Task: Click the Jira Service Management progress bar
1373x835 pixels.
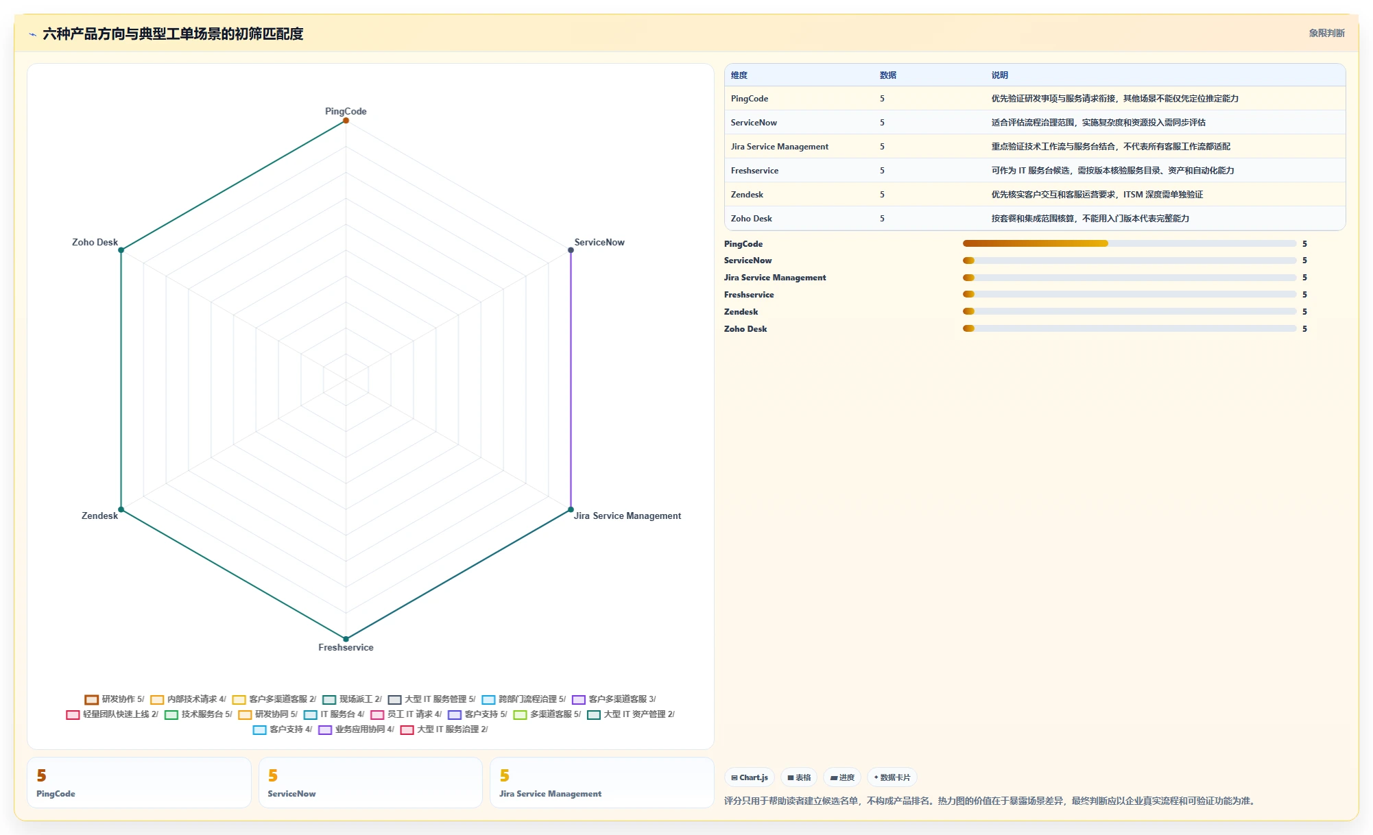Action: tap(1130, 278)
